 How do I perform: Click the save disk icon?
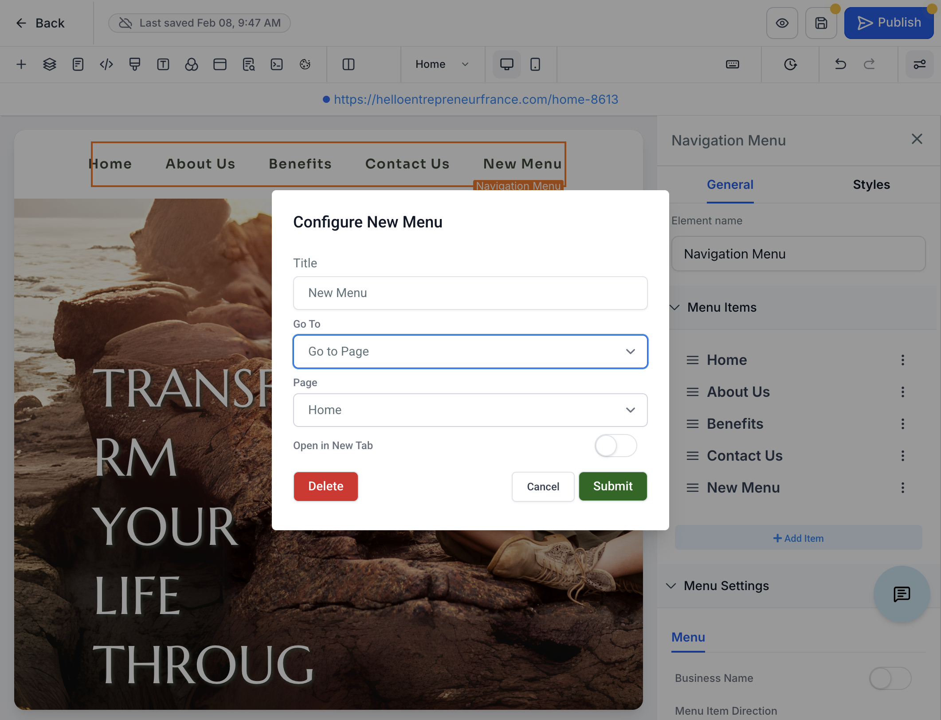821,23
